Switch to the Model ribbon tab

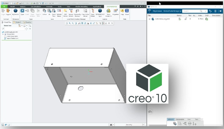pyautogui.click(x=12, y=7)
